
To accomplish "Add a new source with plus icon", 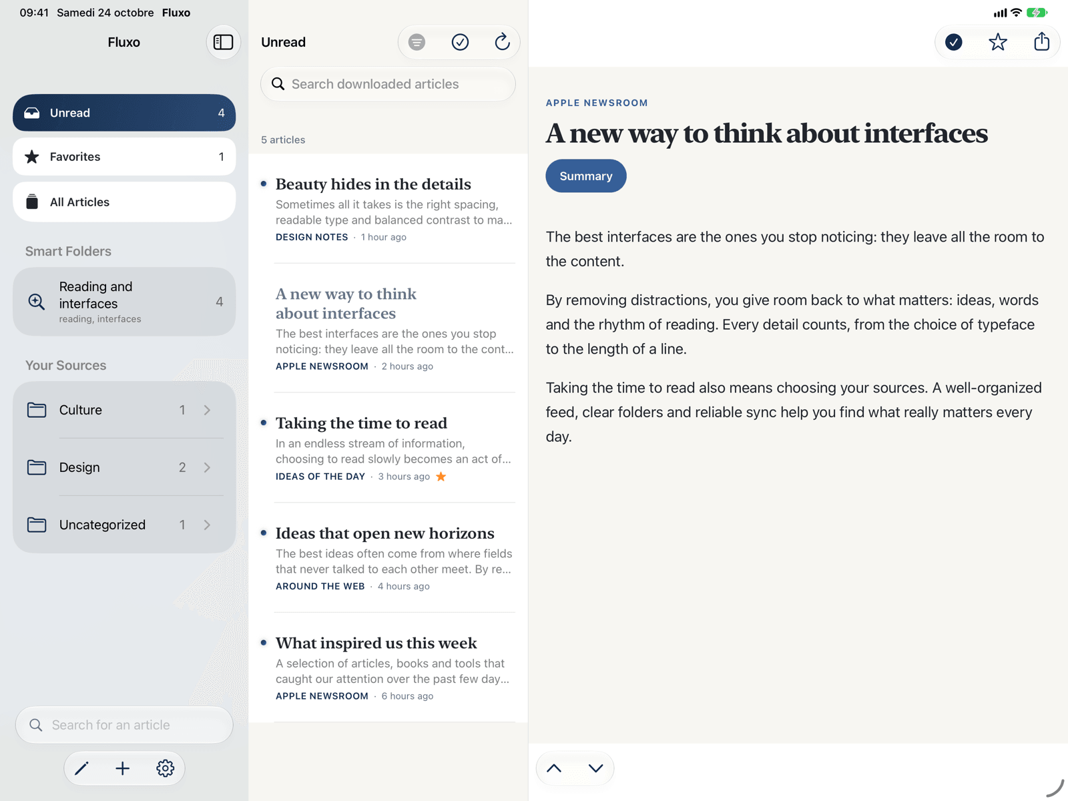I will pos(123,768).
